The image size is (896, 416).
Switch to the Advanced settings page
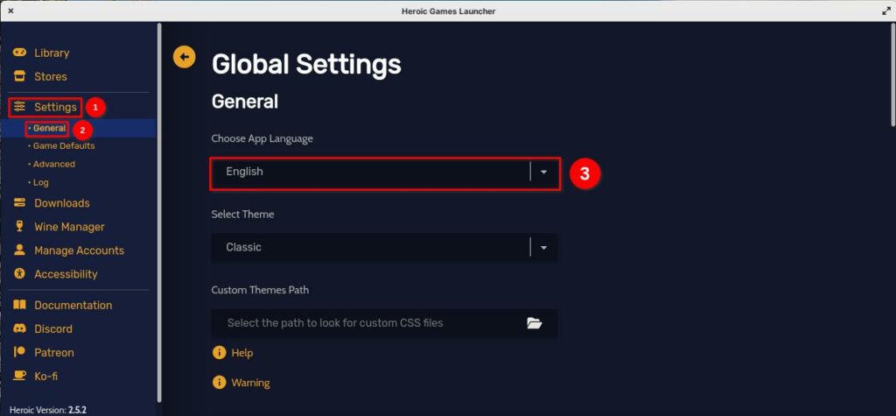54,165
